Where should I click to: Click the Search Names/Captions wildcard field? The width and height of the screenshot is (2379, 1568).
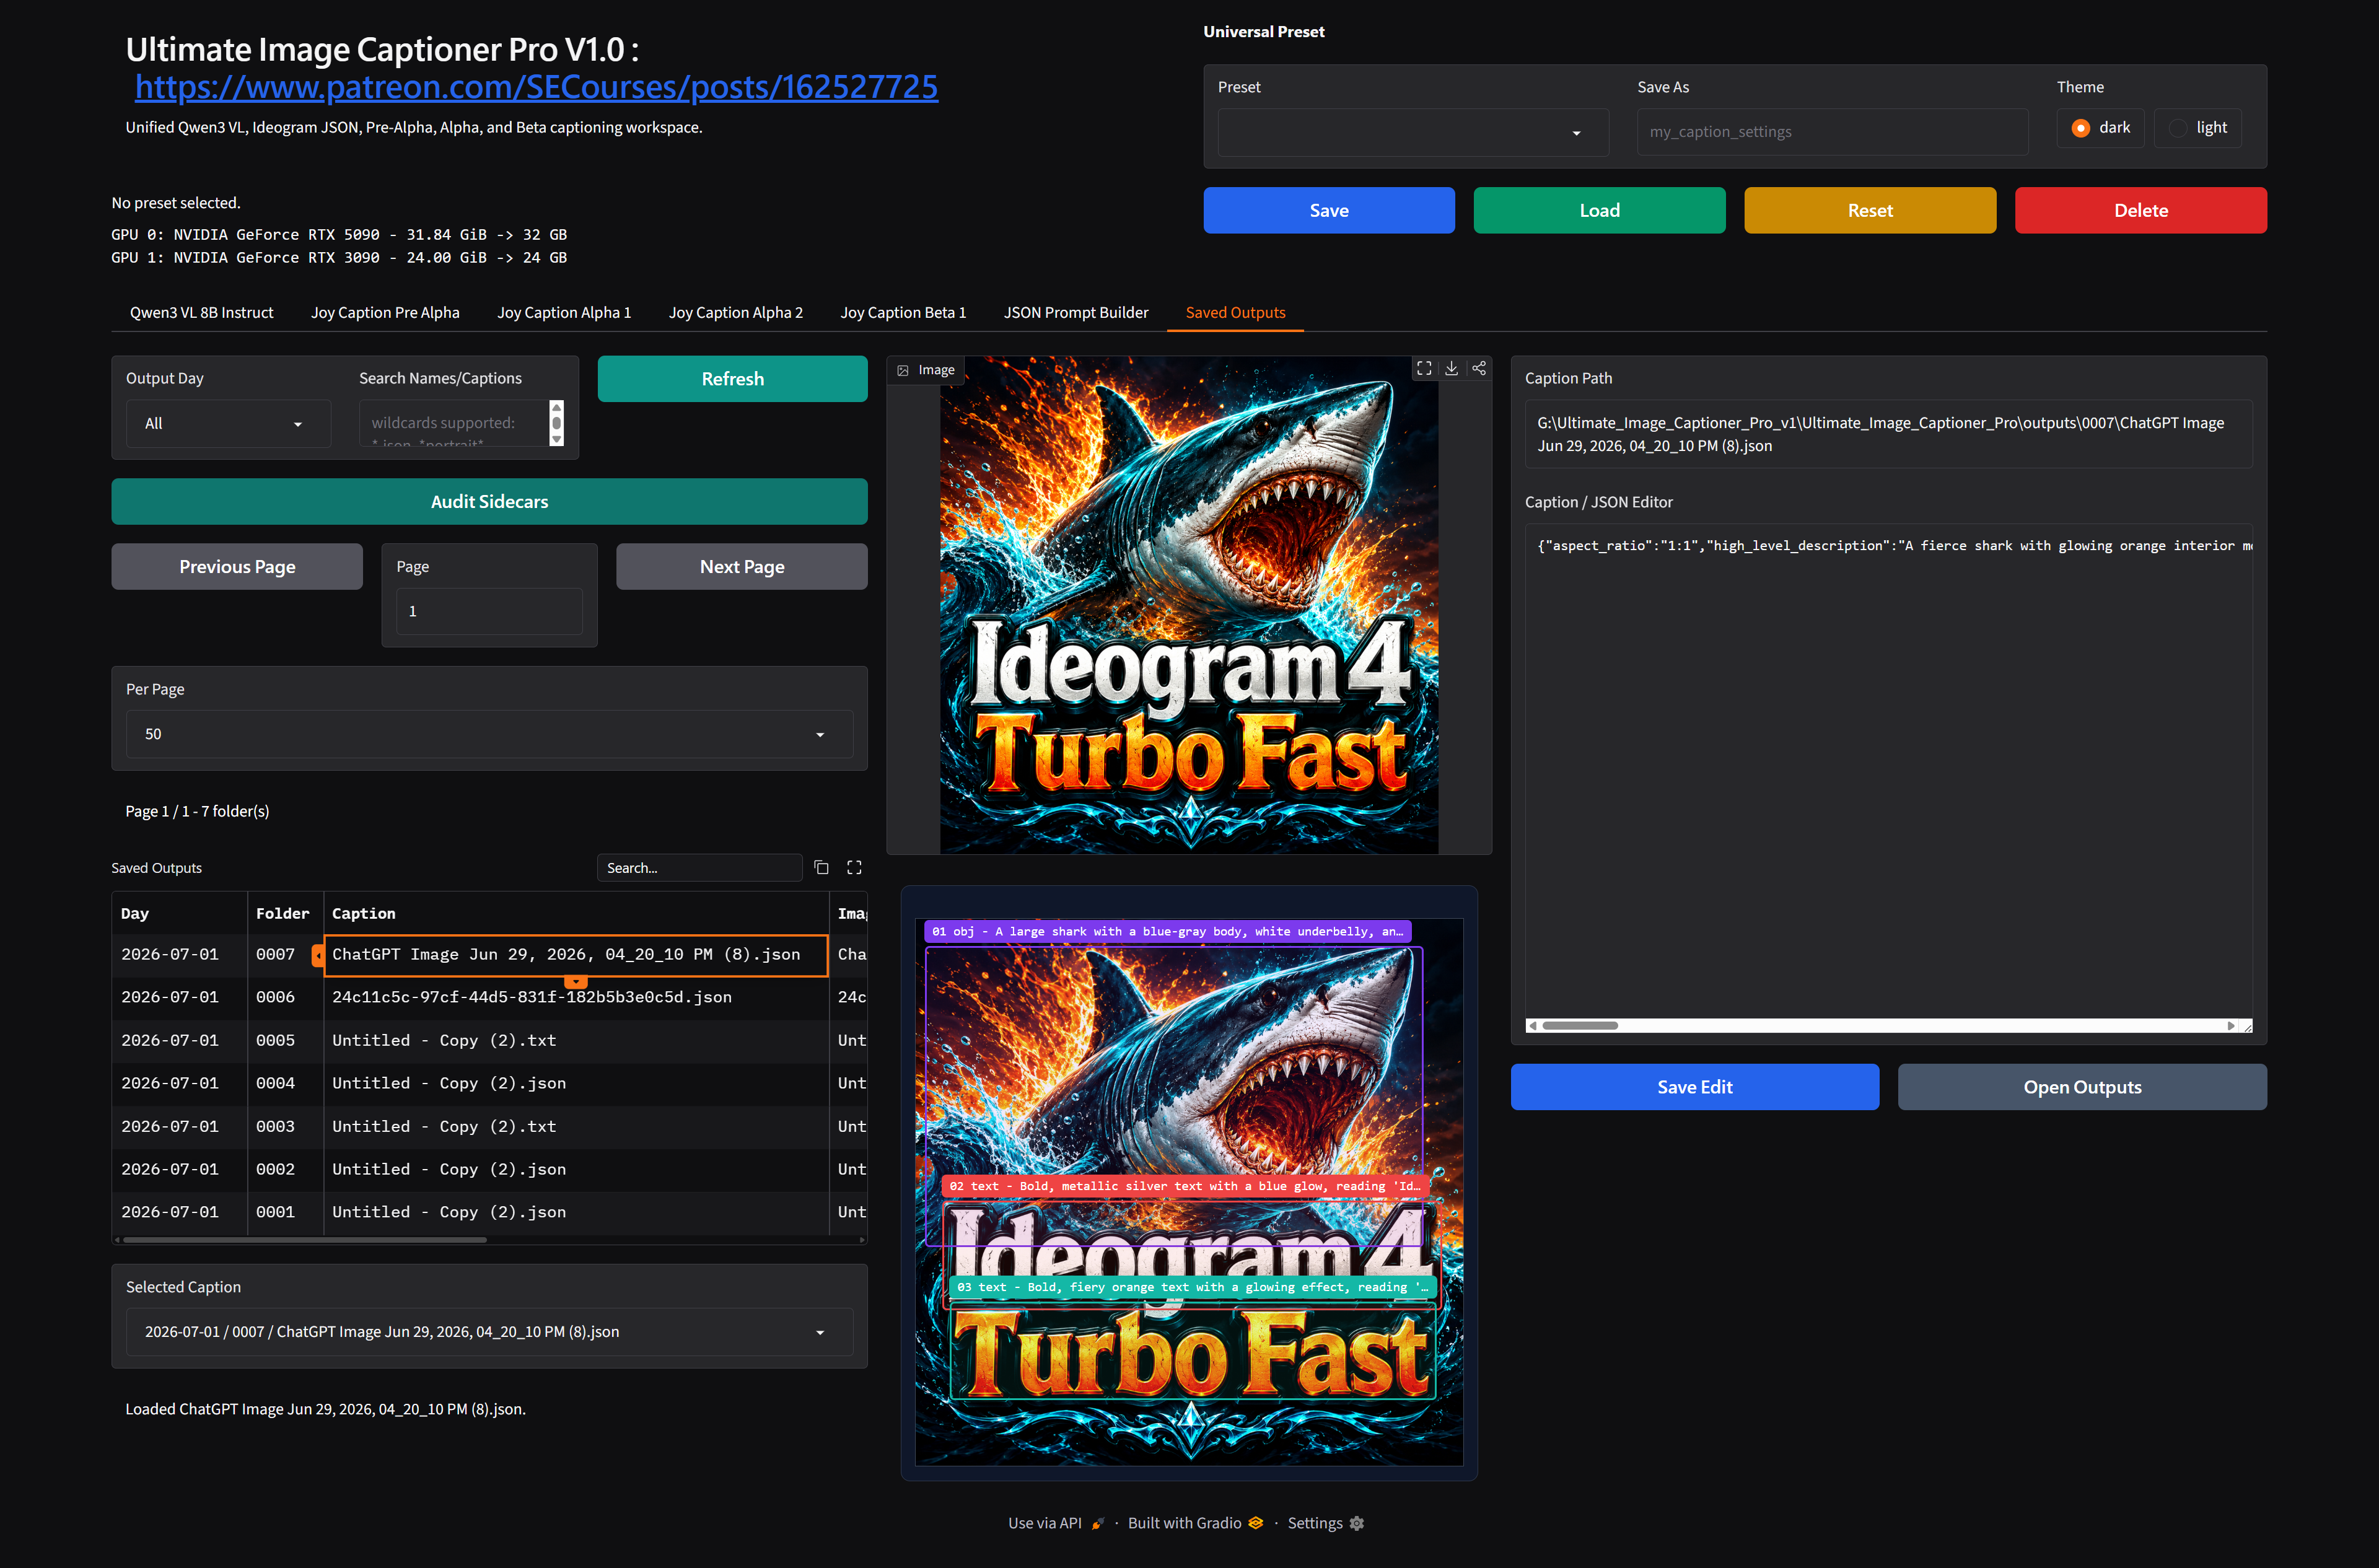(454, 423)
